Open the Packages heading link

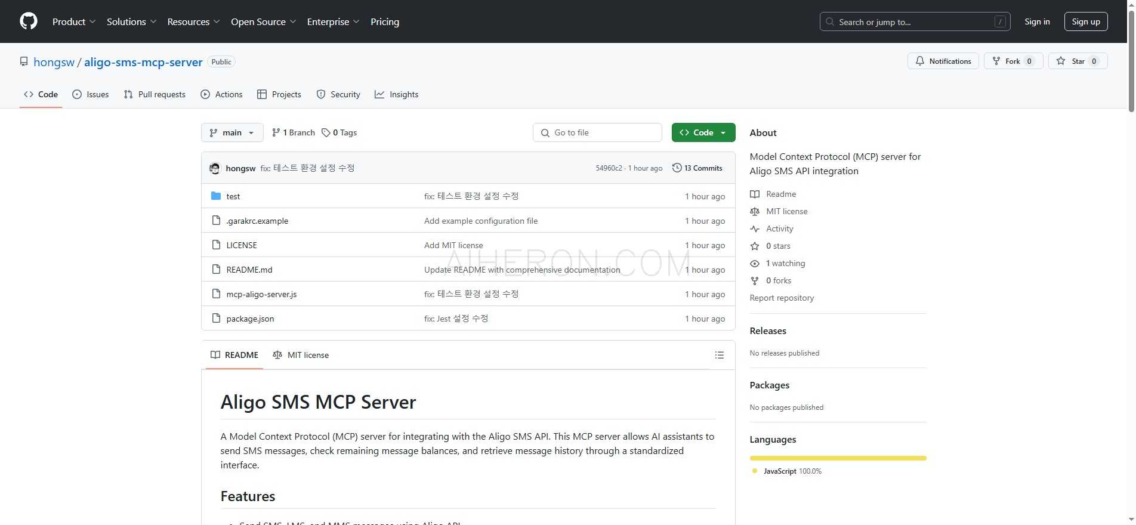(769, 385)
